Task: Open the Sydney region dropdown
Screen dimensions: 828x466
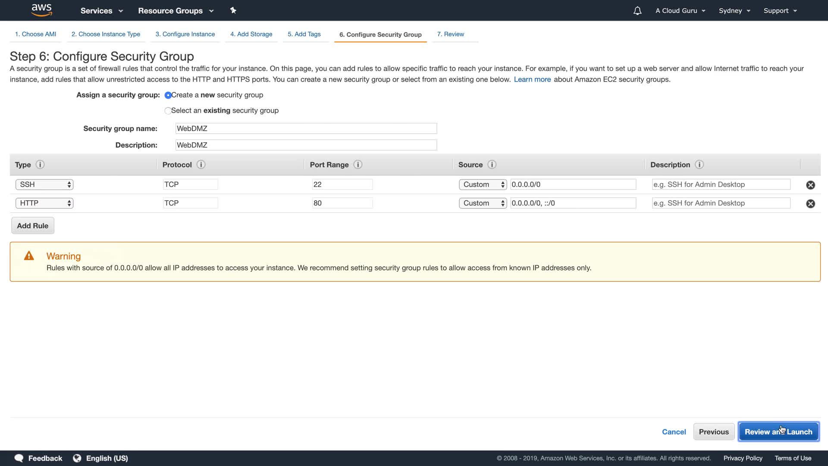Action: tap(734, 11)
